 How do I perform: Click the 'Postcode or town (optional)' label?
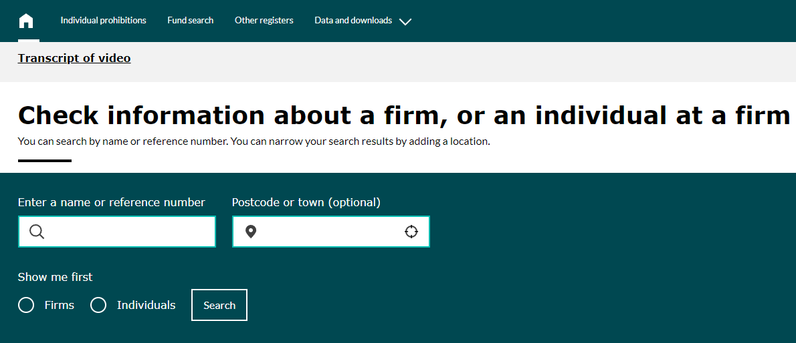tap(306, 203)
